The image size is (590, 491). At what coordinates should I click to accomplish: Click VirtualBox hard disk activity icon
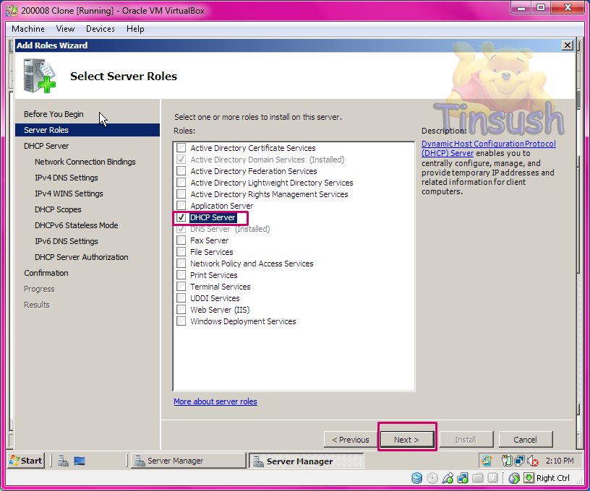click(417, 478)
